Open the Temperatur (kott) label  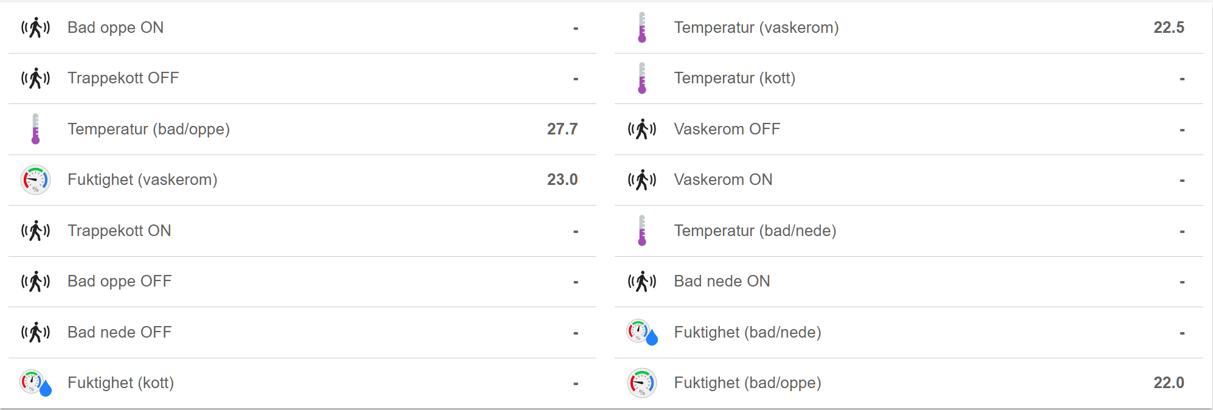(734, 78)
